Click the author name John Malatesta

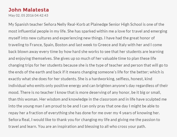[x=29, y=10]
